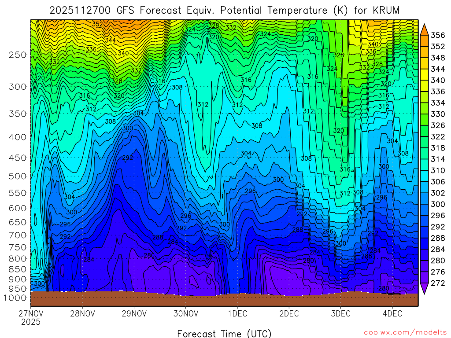Click the 348 color bar legend value
This screenshot has width=451, height=338.
click(438, 58)
